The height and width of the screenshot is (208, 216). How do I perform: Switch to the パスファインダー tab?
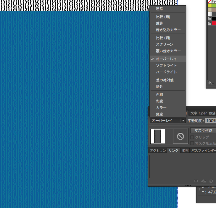click(203, 150)
